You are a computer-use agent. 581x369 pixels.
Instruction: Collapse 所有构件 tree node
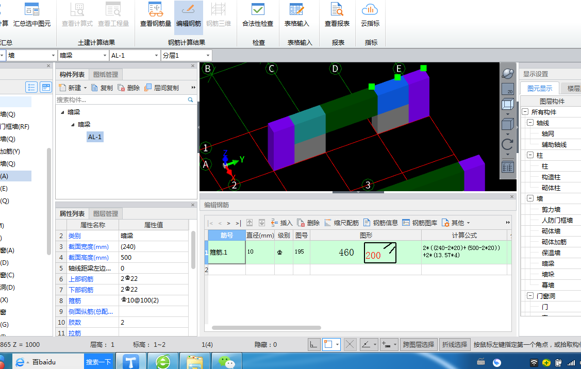(525, 111)
